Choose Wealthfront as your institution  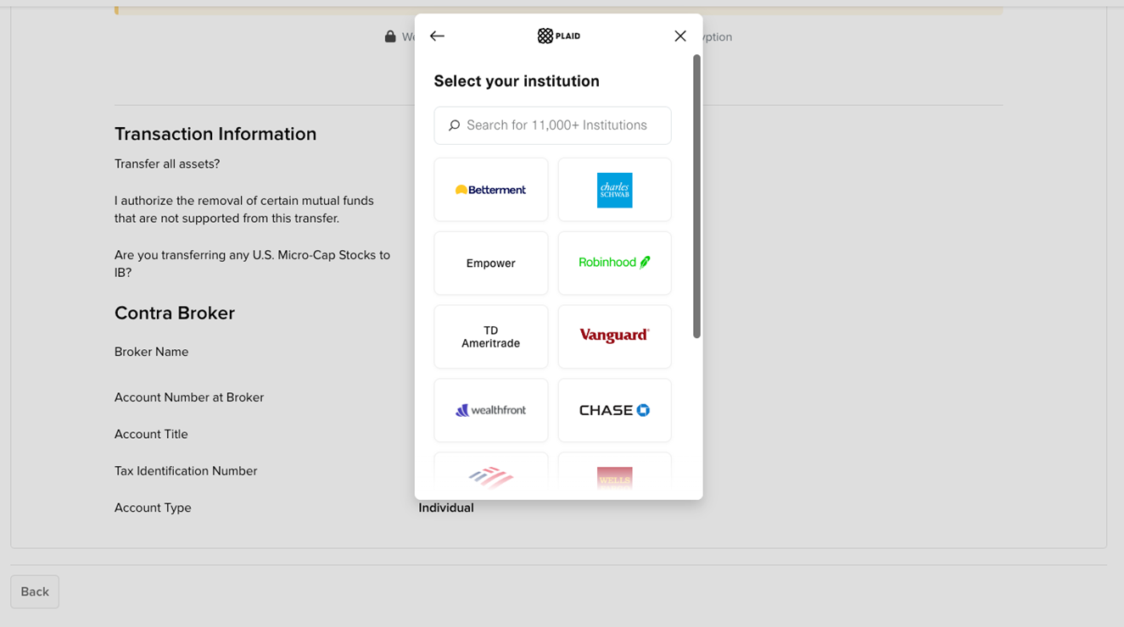click(490, 410)
